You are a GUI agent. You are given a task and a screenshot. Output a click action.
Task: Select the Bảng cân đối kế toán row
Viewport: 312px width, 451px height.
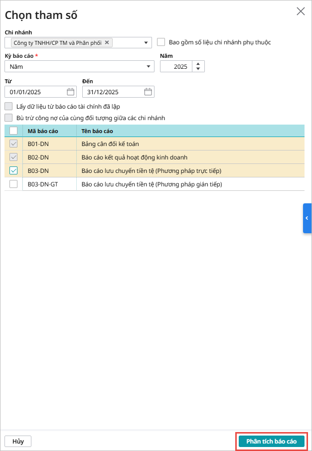coord(110,144)
